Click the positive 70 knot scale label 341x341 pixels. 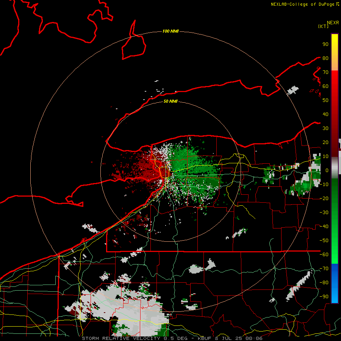click(325, 72)
